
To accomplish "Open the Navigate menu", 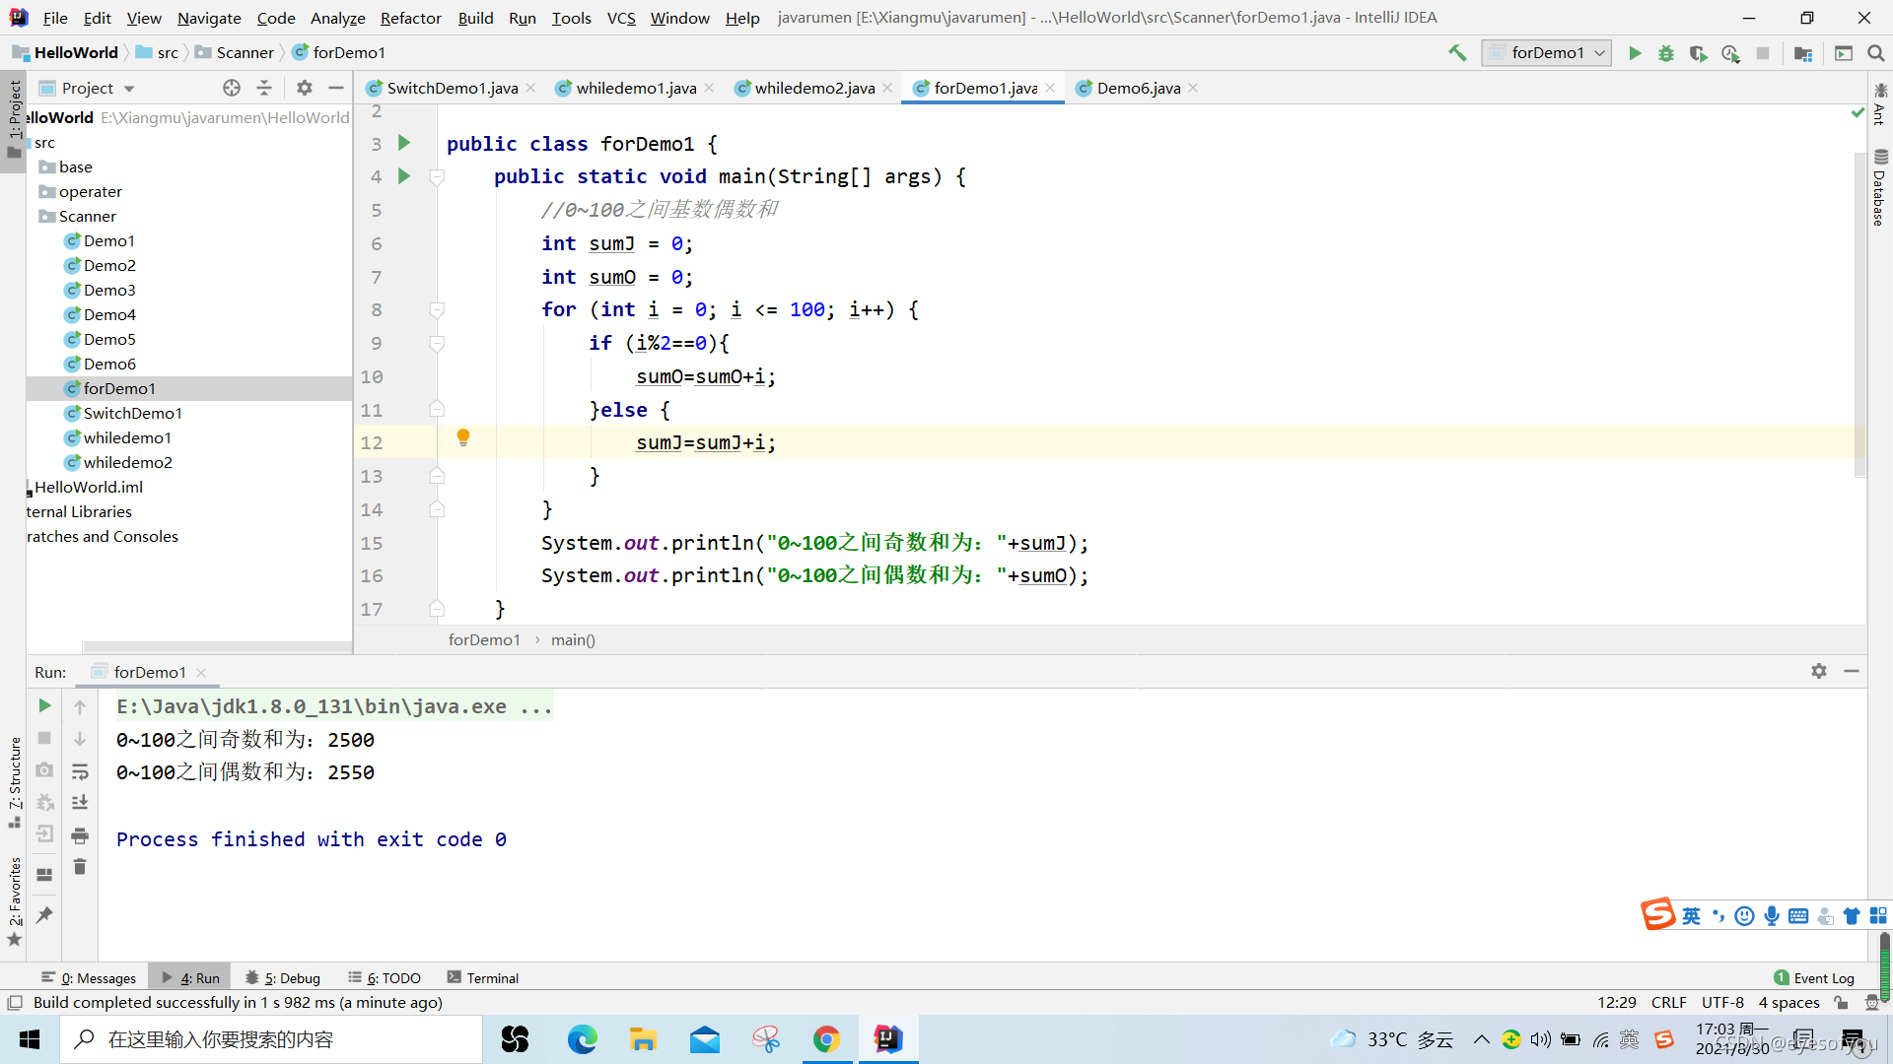I will coord(209,18).
